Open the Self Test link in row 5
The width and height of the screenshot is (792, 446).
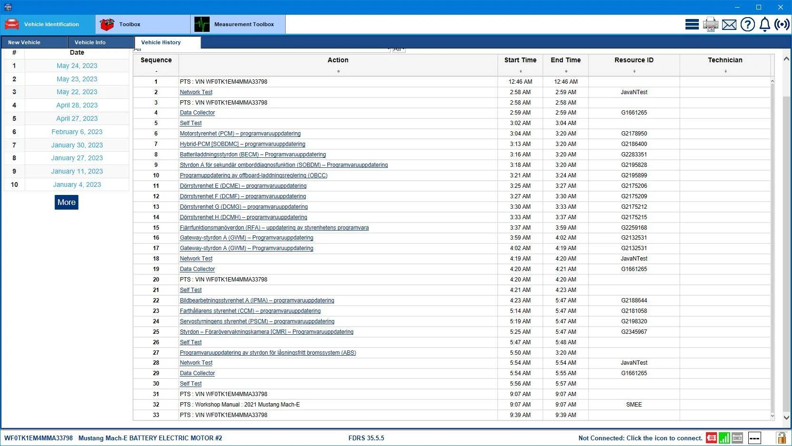[x=191, y=123]
